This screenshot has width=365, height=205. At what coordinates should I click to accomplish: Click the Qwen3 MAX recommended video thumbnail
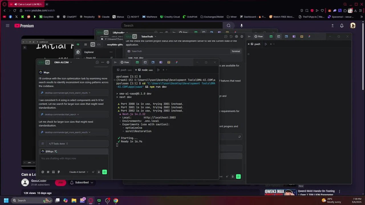click(x=280, y=192)
